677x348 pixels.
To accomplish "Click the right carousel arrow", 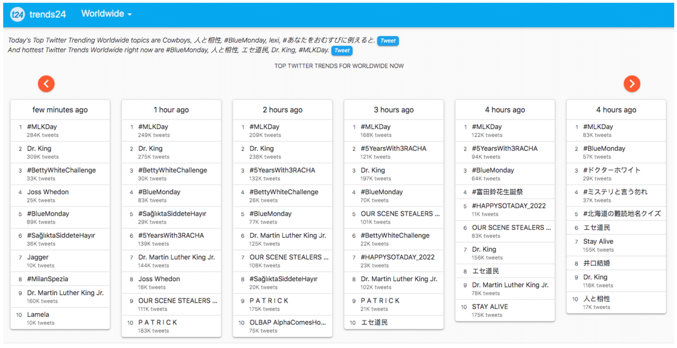I will coord(632,84).
